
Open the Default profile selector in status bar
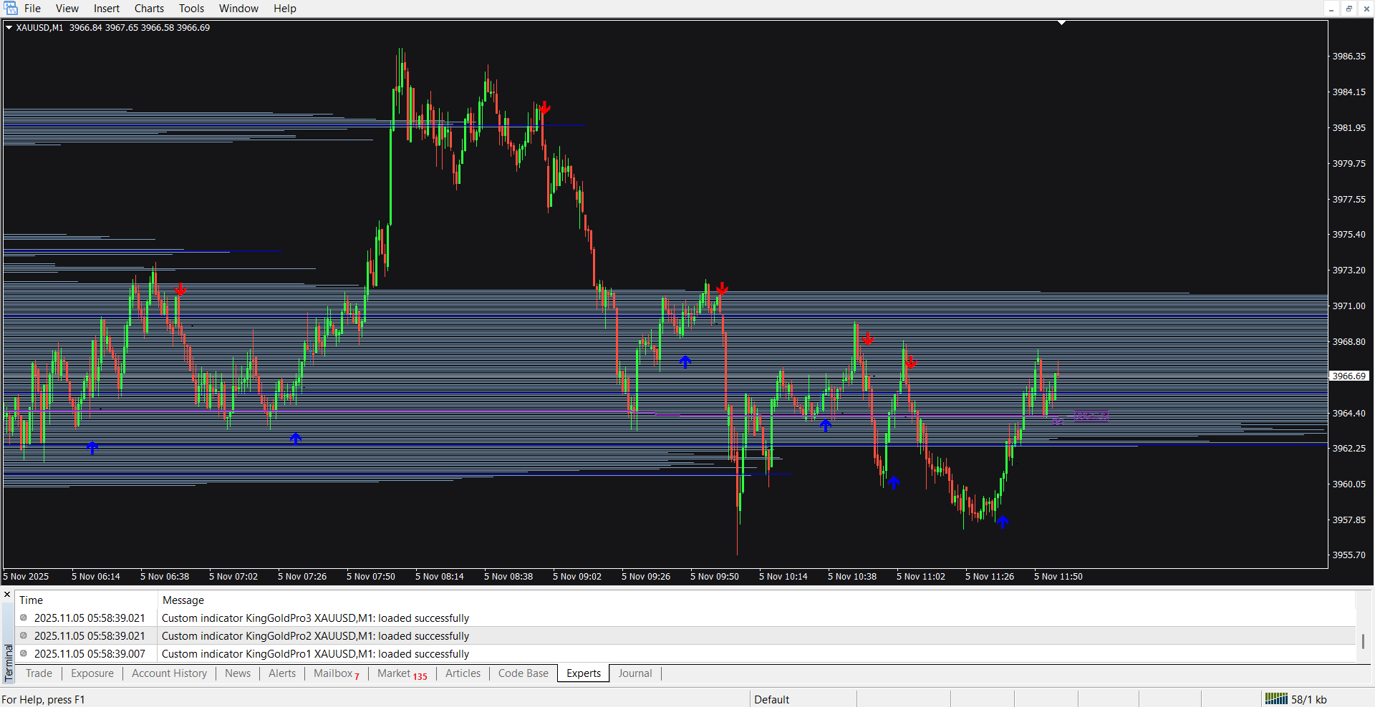coord(771,699)
